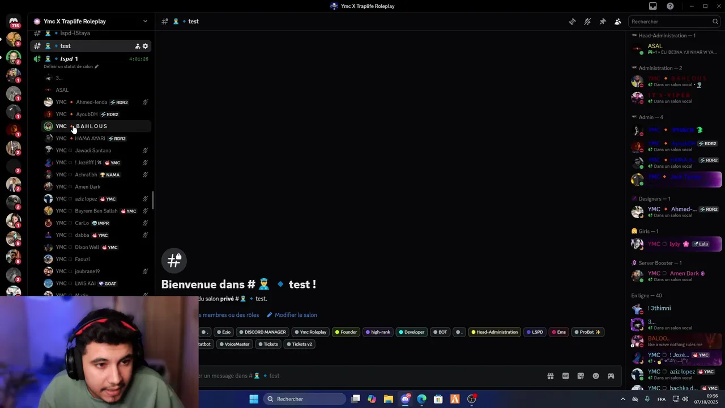Image resolution: width=725 pixels, height=408 pixels.
Task: Edit status via Définir un statut de salon
Action: 71,66
